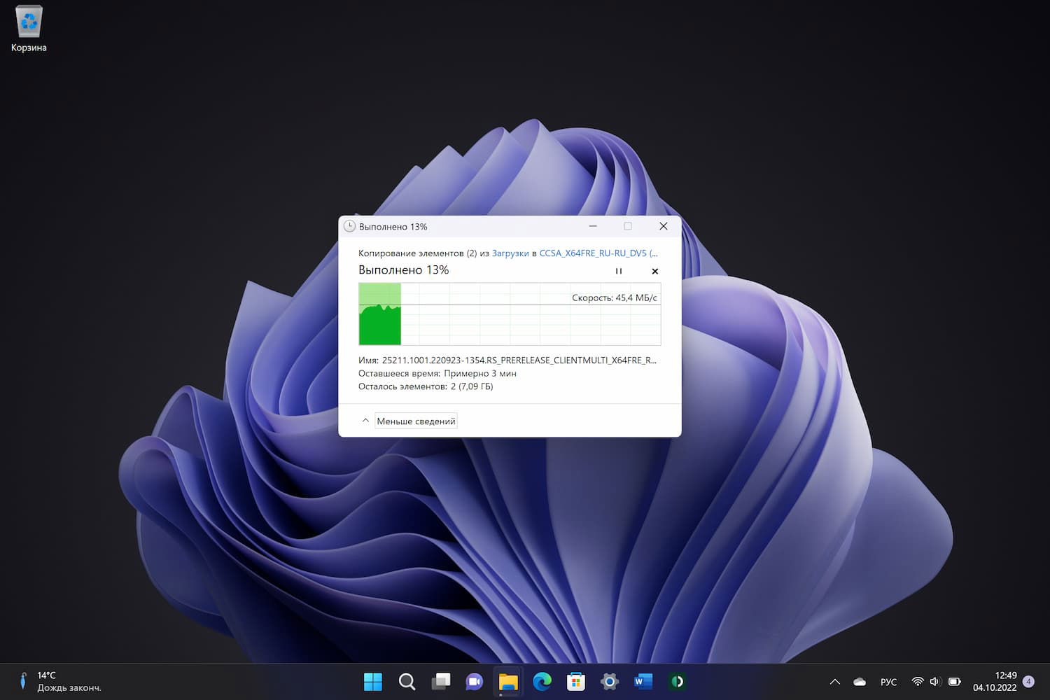Click the Имя file name line

click(x=507, y=360)
